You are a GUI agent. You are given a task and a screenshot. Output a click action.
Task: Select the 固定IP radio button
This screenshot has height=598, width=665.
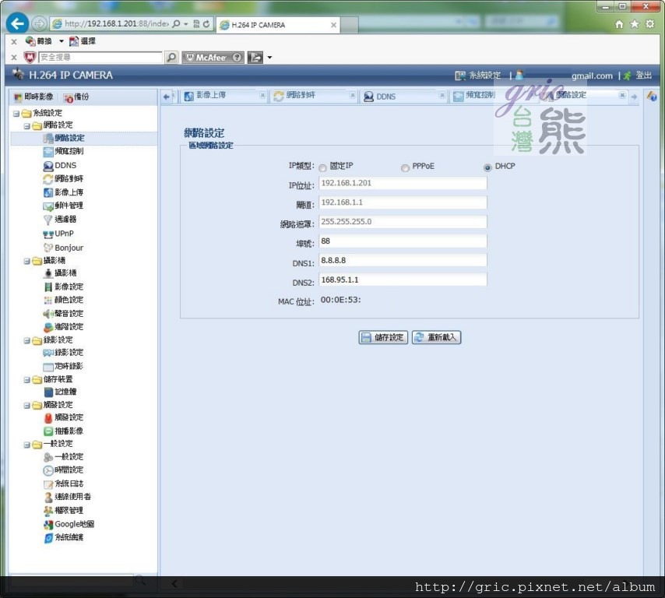pos(322,168)
